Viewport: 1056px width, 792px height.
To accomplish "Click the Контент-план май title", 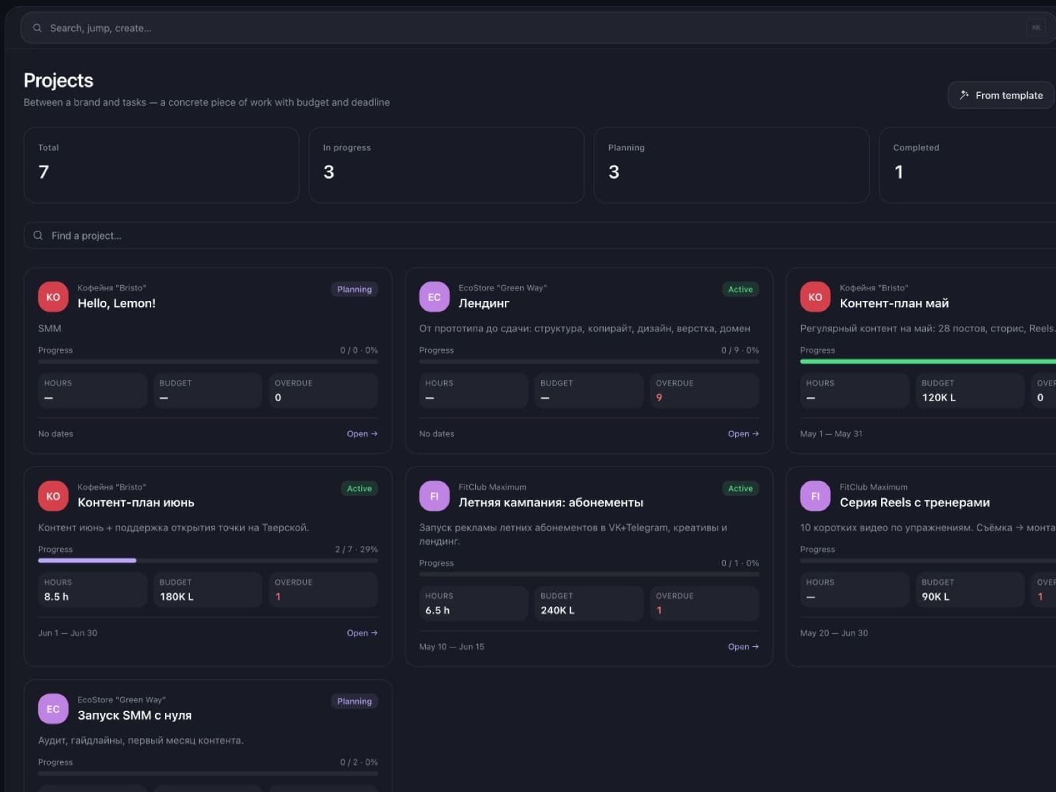I will point(894,304).
